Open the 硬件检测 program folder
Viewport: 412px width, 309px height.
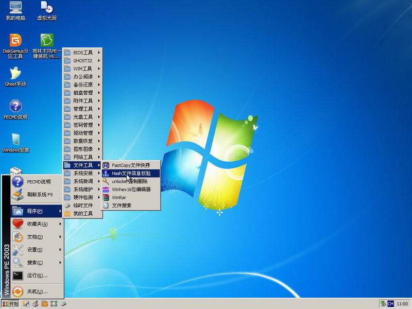tap(82, 197)
